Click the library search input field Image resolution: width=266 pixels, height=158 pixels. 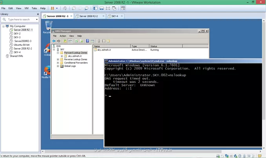tap(20, 20)
